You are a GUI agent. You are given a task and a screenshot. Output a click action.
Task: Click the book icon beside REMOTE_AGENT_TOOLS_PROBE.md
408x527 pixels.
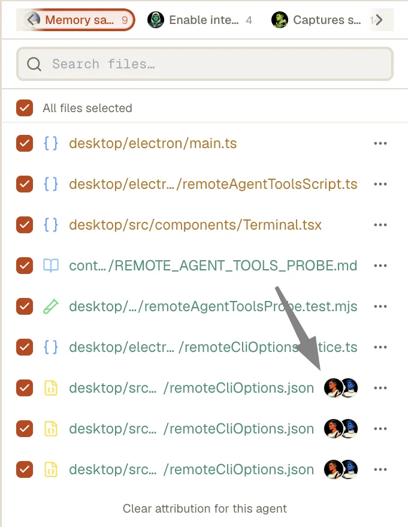51,266
